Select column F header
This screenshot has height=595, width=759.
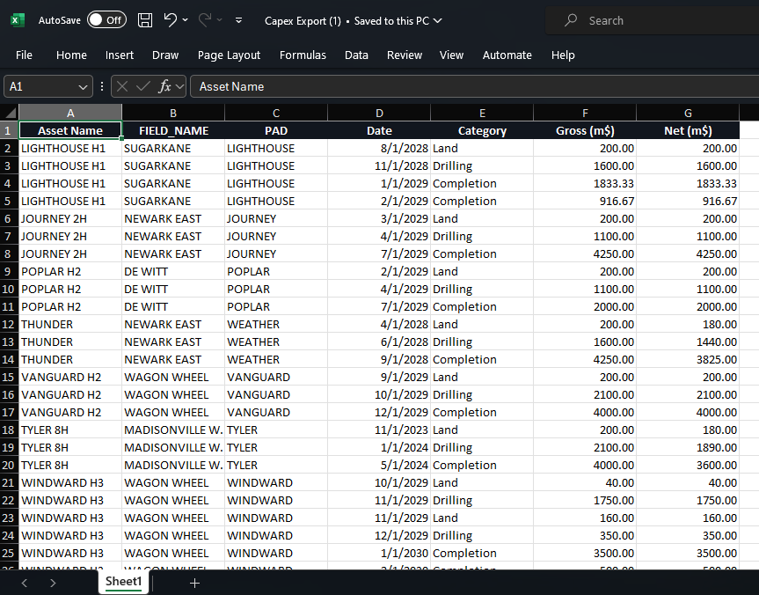[x=585, y=113]
